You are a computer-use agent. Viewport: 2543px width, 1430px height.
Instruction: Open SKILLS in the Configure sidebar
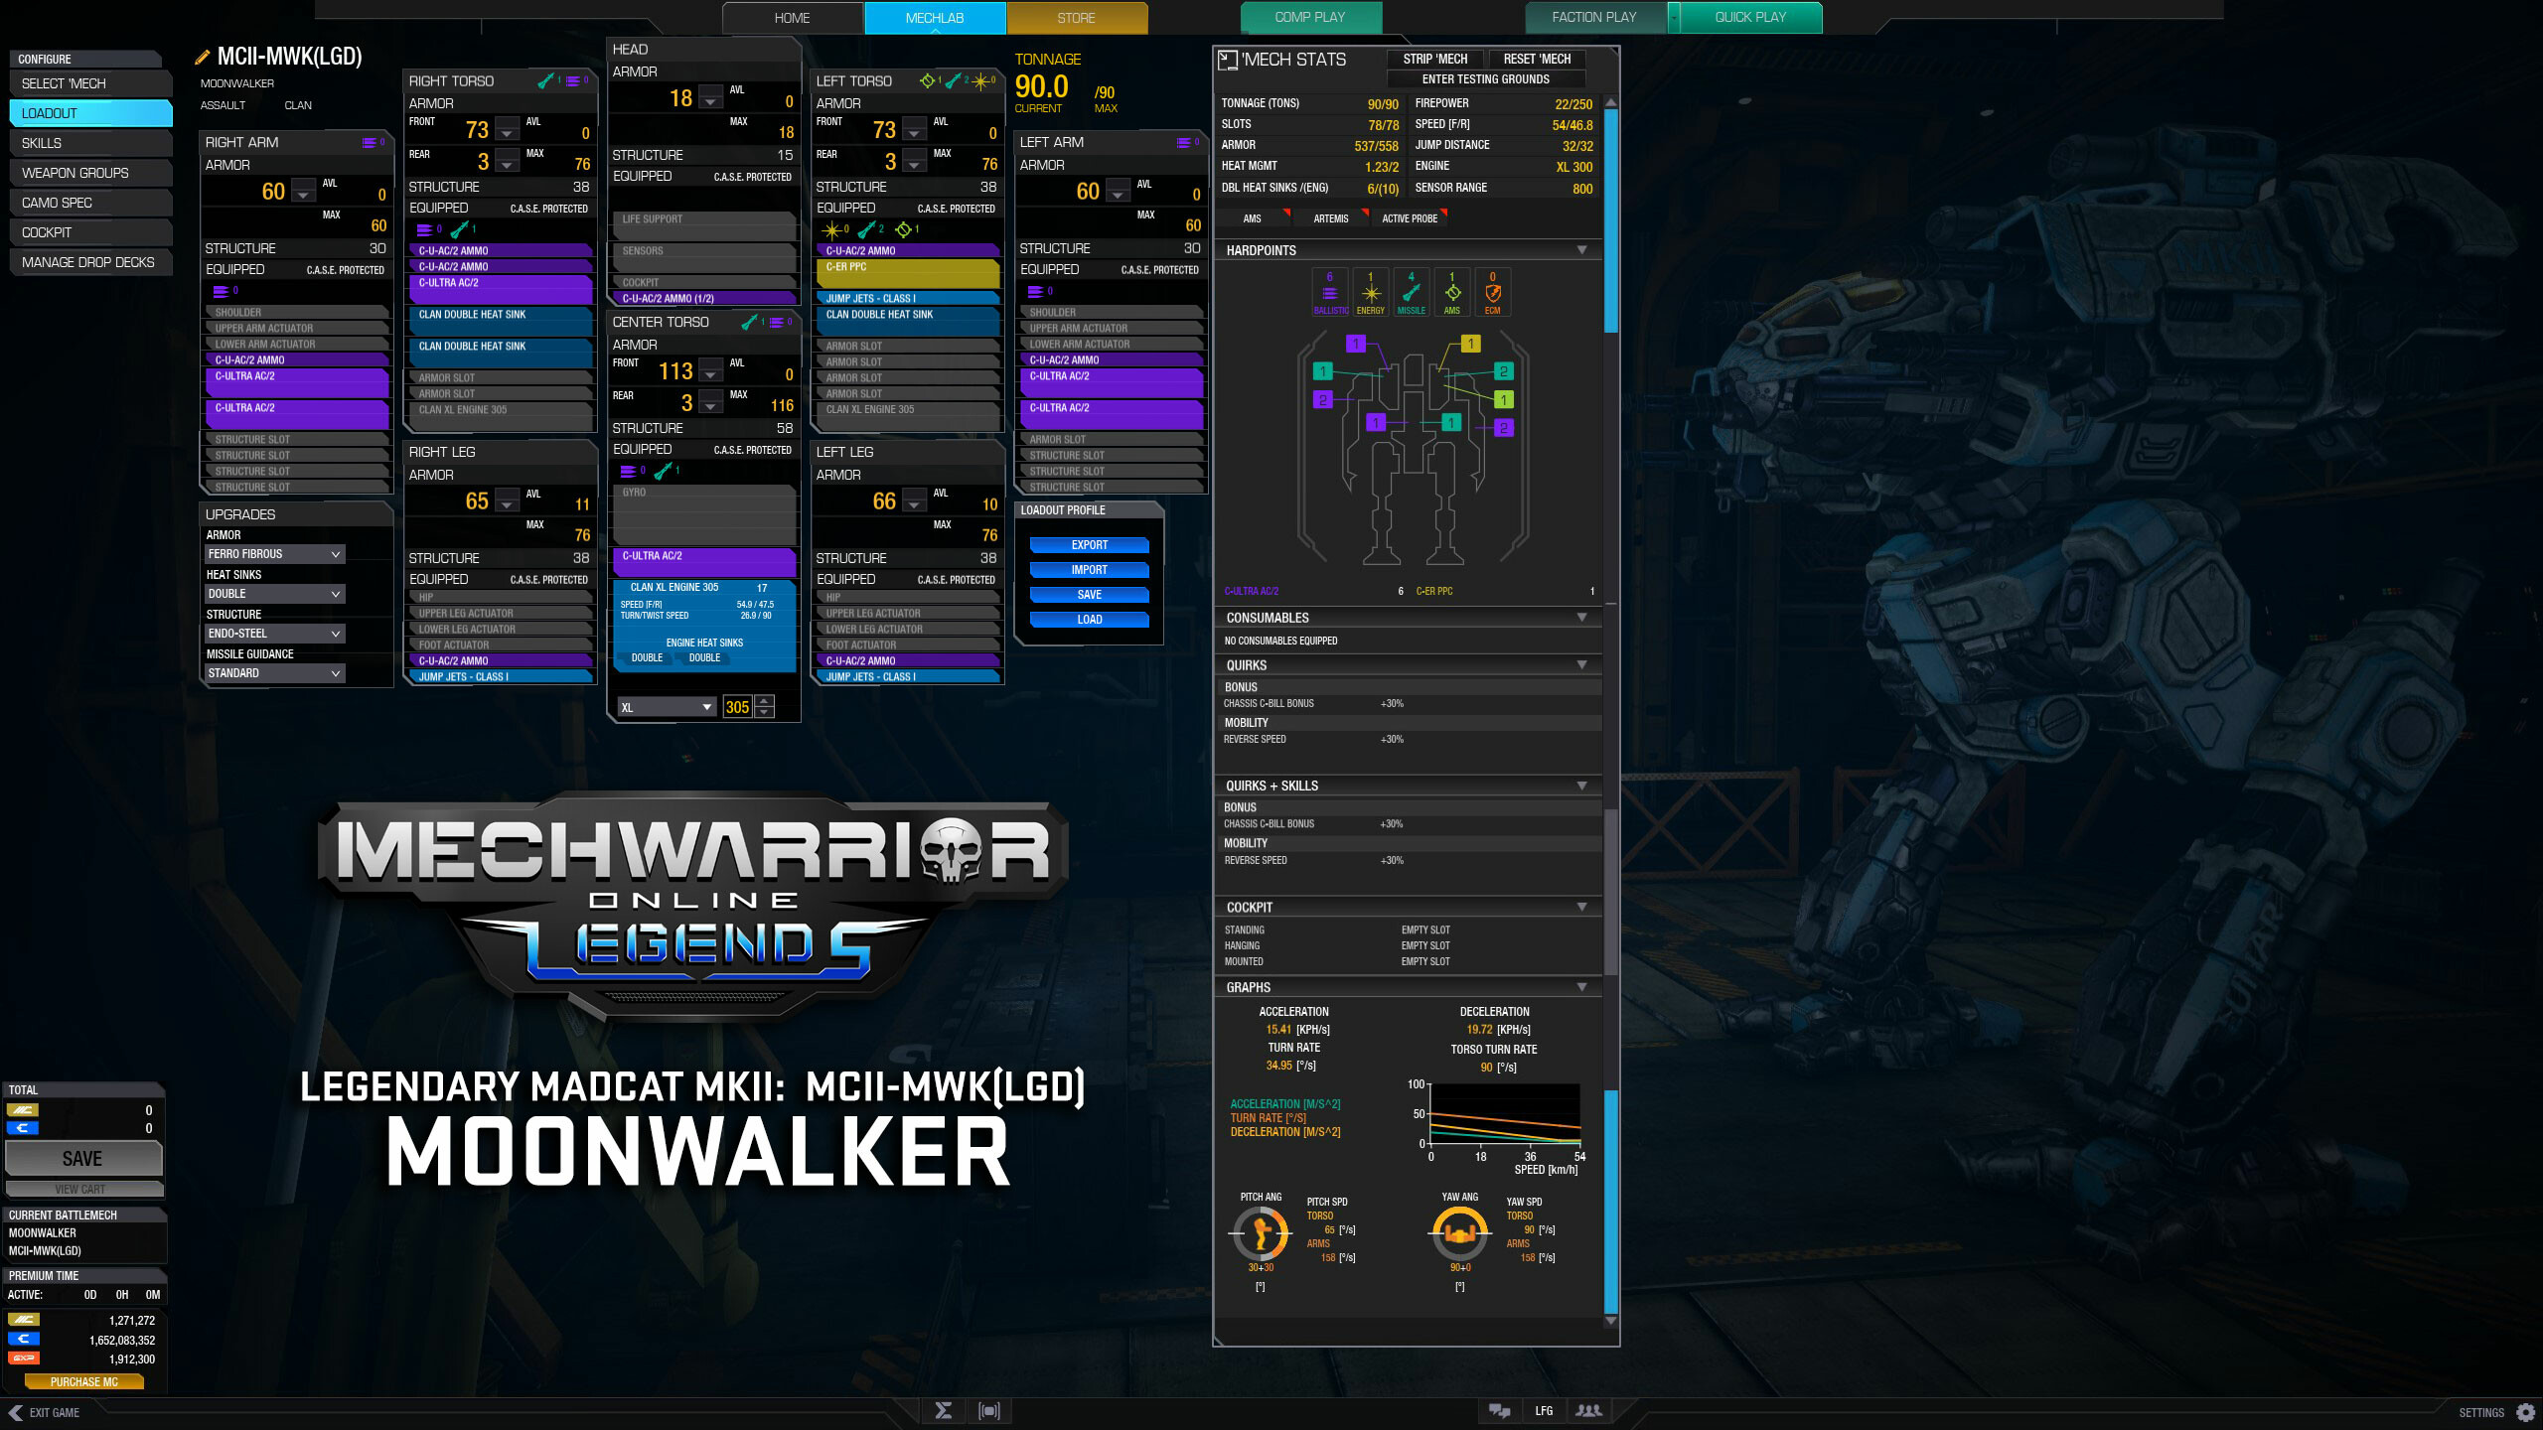pyautogui.click(x=90, y=143)
